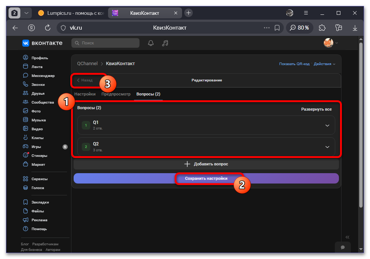Open browser sidebar collections icon

point(339,28)
